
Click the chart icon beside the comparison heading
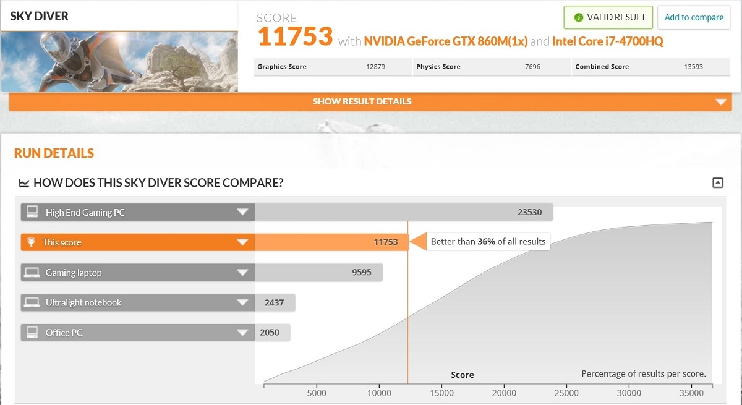tap(23, 183)
